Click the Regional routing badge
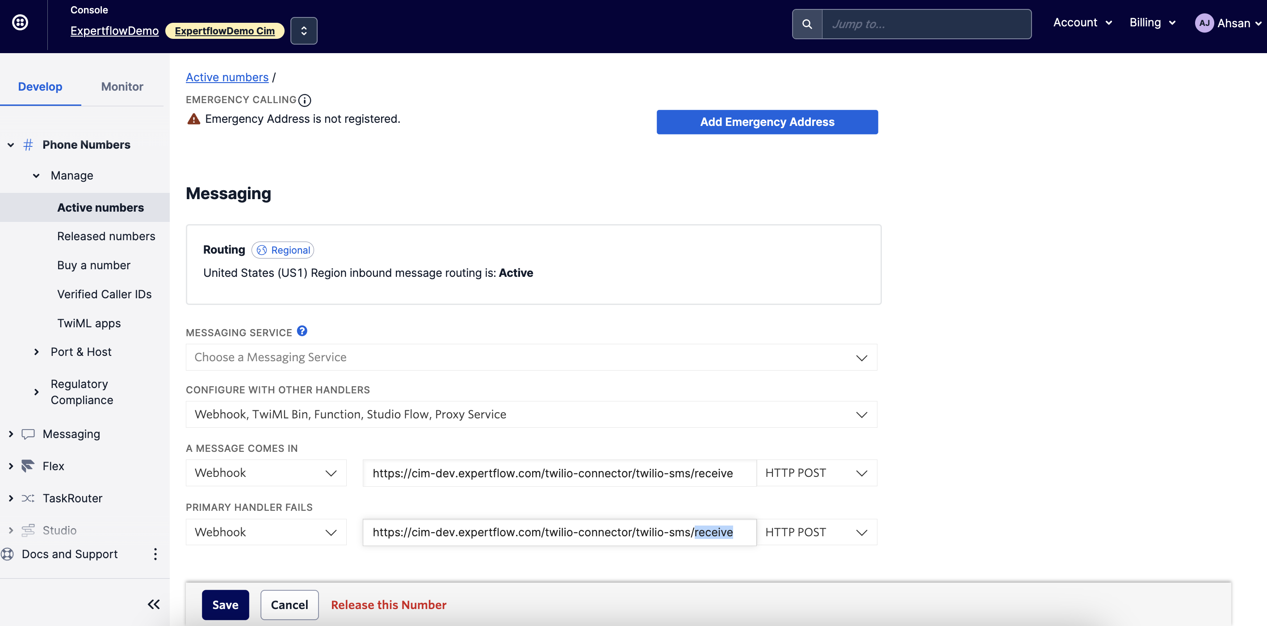Image resolution: width=1267 pixels, height=626 pixels. click(x=283, y=250)
